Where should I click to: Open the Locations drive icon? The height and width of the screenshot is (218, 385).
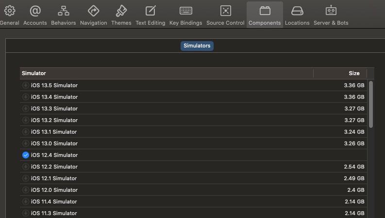tap(297, 11)
